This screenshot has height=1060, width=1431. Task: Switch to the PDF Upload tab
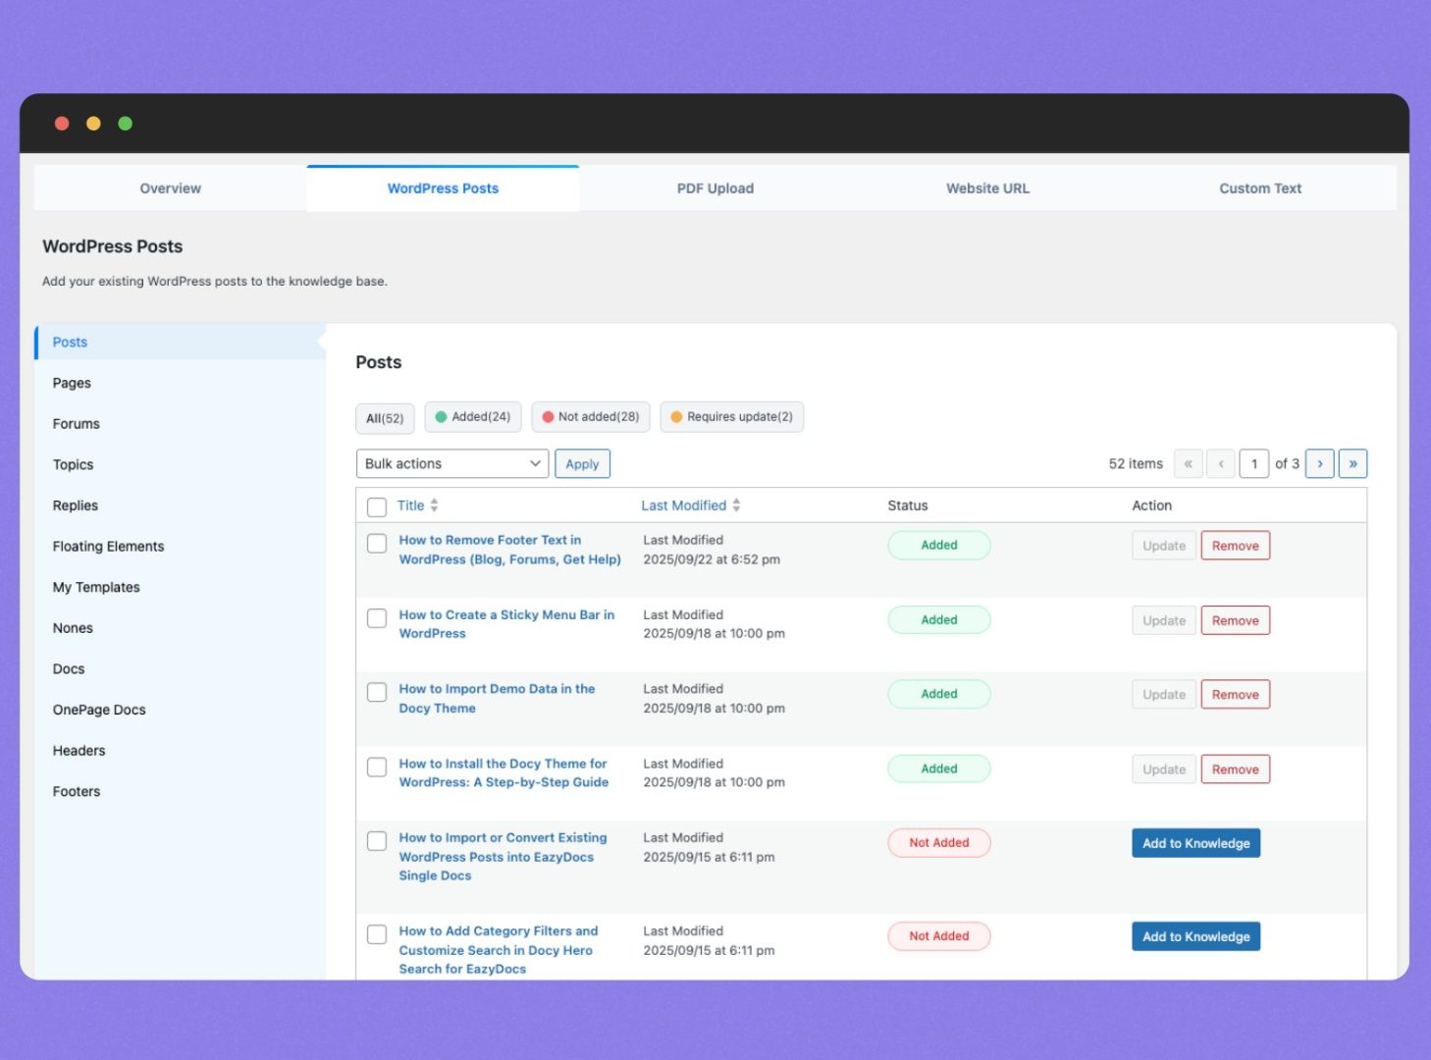(x=715, y=188)
